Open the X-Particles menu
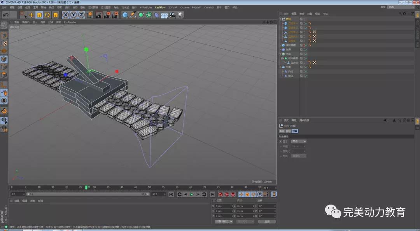 tap(146, 7)
